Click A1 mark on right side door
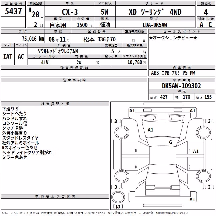This screenshot has height=216, width=216. point(196,151)
